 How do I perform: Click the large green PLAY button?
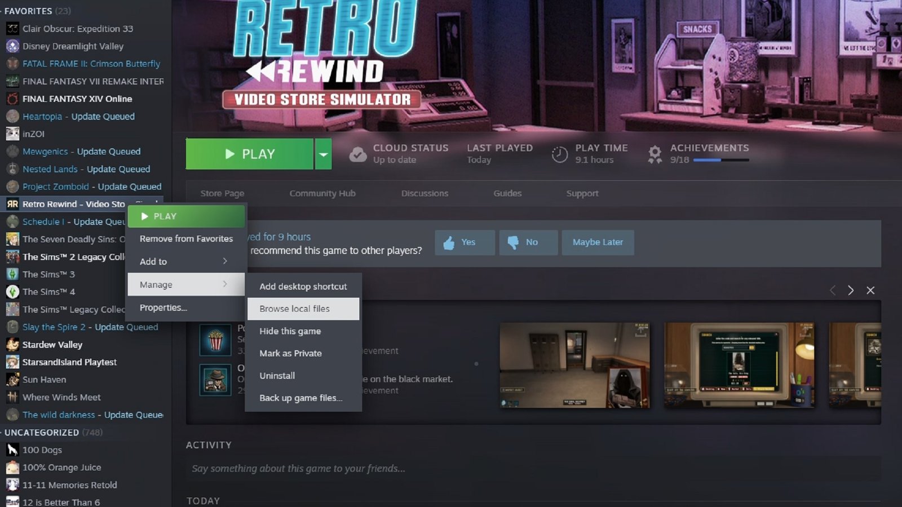250,154
